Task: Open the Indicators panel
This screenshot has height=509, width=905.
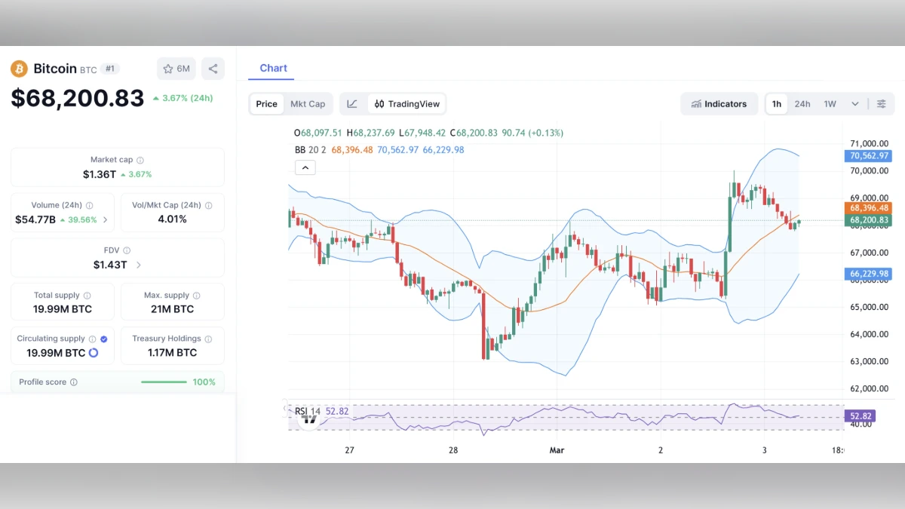Action: (x=719, y=103)
